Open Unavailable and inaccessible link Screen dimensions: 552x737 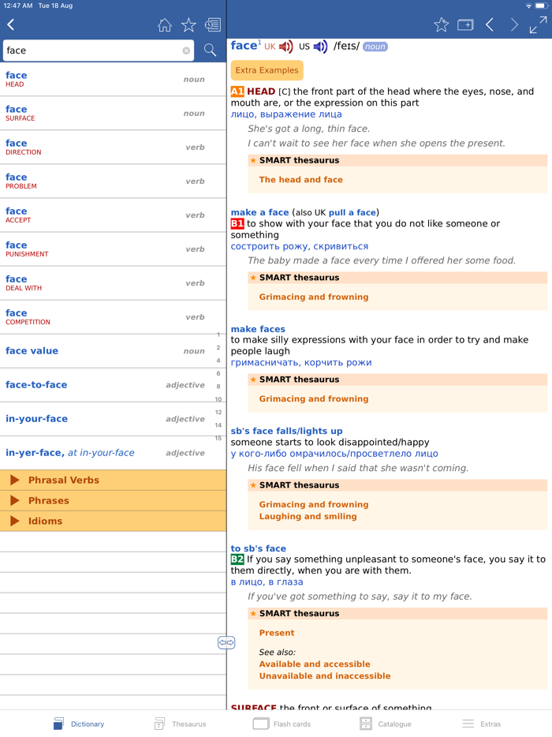click(x=325, y=675)
